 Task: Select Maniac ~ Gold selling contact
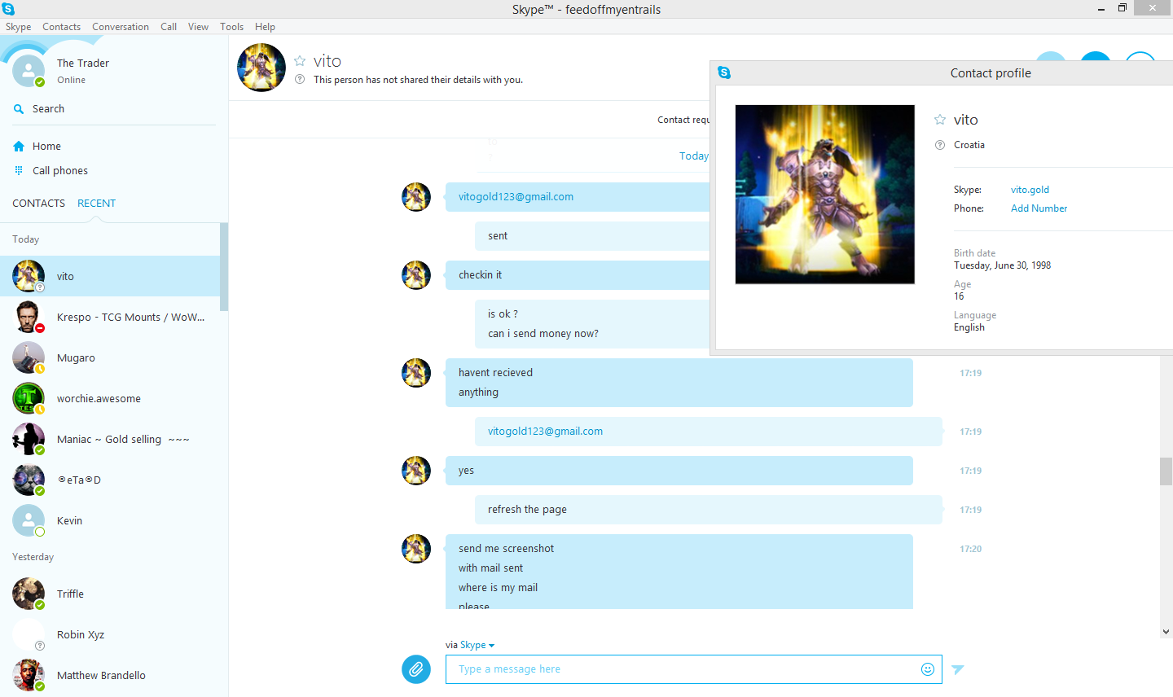click(x=110, y=439)
